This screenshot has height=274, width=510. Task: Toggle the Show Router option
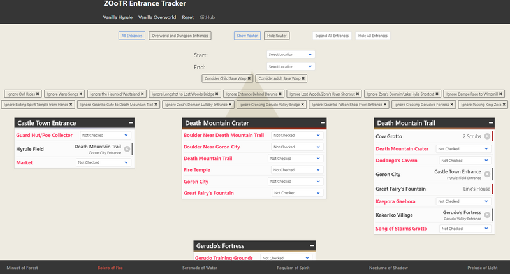point(247,36)
